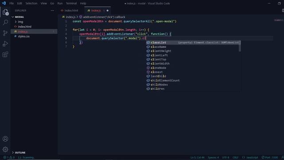The image size is (284, 160).
Task: Click the classList suggestion icon
Action: (x=148, y=43)
